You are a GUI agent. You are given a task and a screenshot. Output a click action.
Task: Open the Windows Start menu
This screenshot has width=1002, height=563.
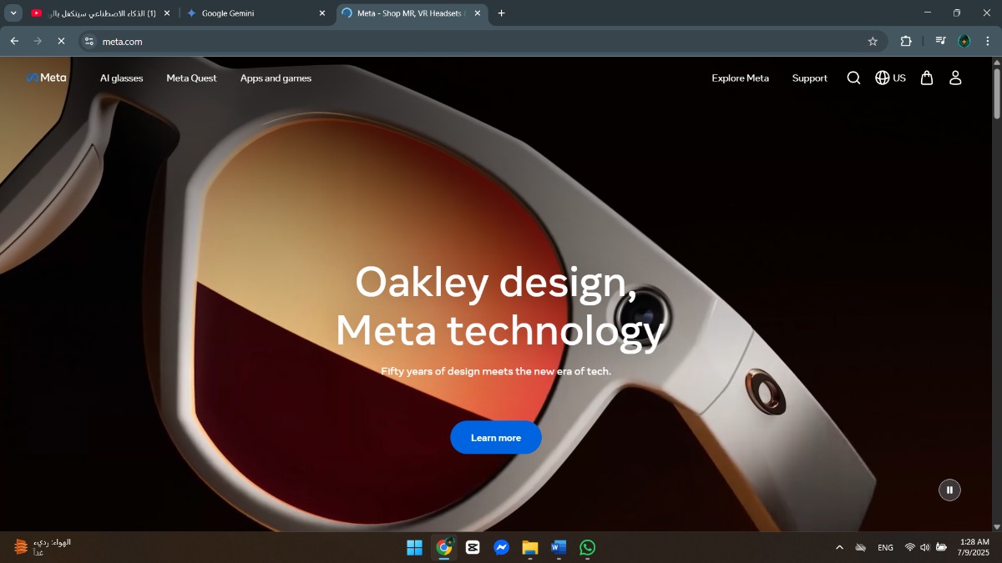click(414, 547)
